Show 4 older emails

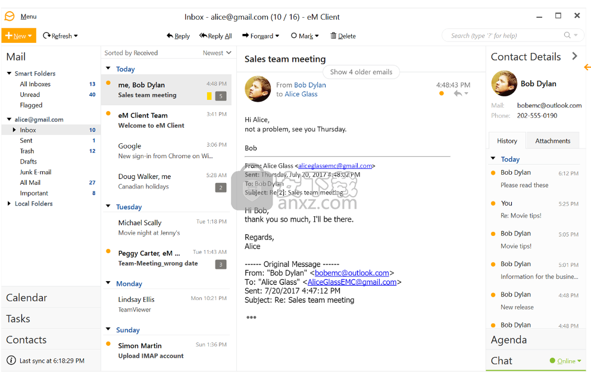coord(361,72)
